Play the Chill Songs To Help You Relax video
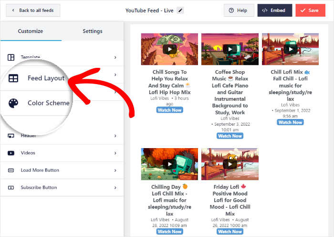The width and height of the screenshot is (334, 237). point(169,49)
